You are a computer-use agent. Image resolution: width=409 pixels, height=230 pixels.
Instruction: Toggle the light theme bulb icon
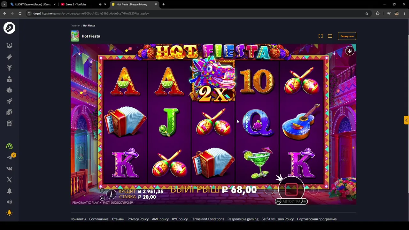pyautogui.click(x=9, y=213)
